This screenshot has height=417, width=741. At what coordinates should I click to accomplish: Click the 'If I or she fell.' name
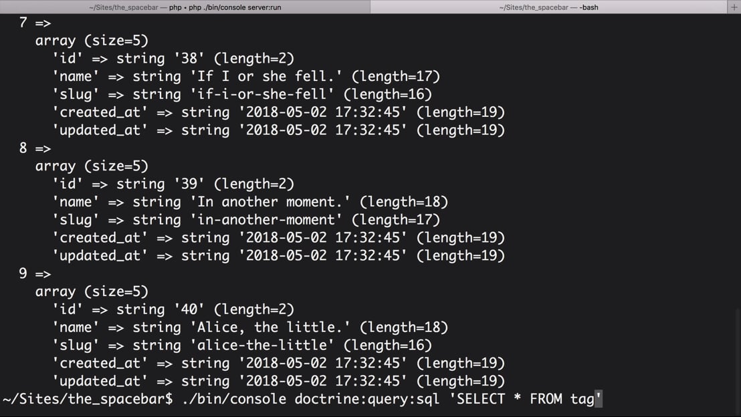(x=267, y=76)
